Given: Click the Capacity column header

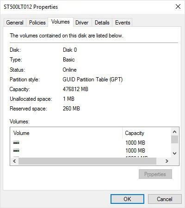Looking at the screenshot, I should point(147,133).
